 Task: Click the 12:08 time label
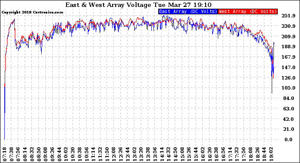click(x=114, y=154)
